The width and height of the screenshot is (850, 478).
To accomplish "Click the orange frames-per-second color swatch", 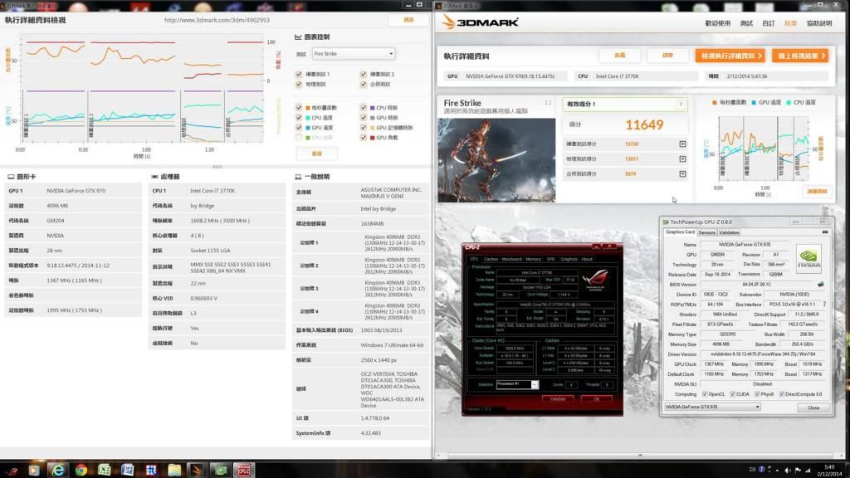I will point(307,108).
